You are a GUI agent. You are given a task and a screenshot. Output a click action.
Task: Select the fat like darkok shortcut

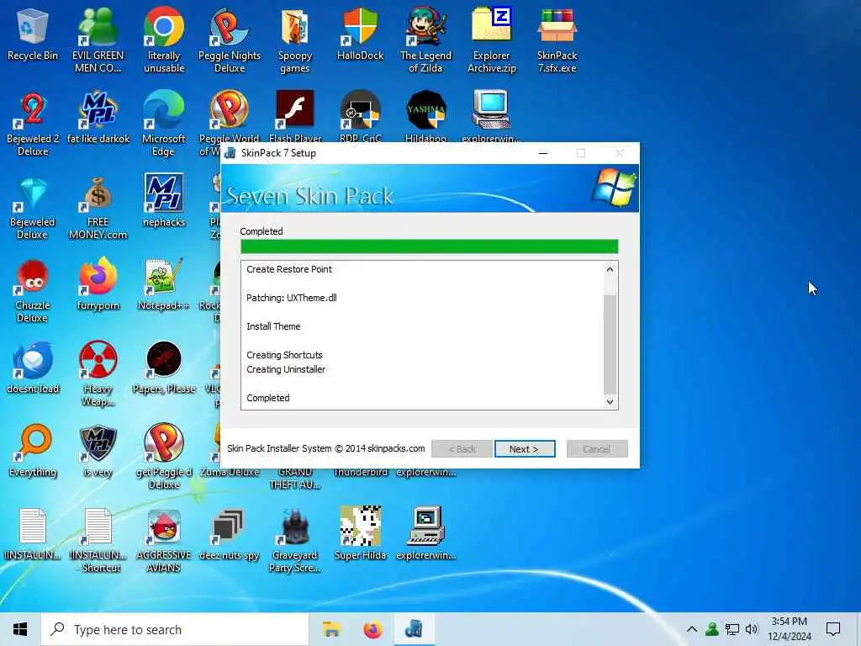tap(98, 118)
